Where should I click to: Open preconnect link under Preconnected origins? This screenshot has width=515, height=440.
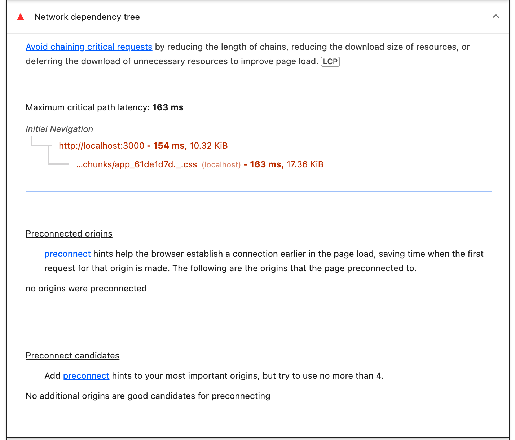pyautogui.click(x=67, y=254)
